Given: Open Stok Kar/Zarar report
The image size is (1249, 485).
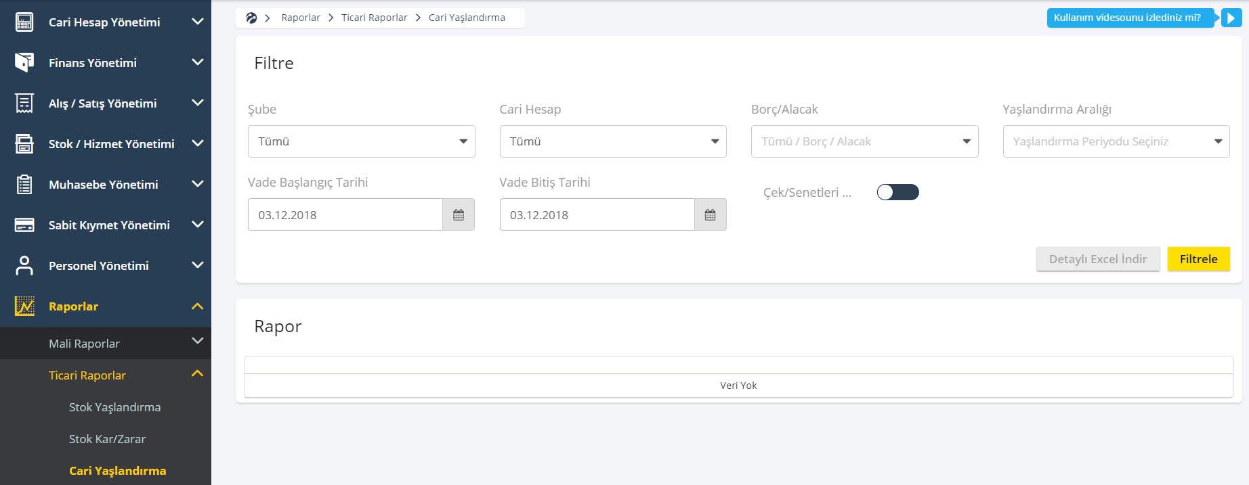Looking at the screenshot, I should (x=107, y=439).
